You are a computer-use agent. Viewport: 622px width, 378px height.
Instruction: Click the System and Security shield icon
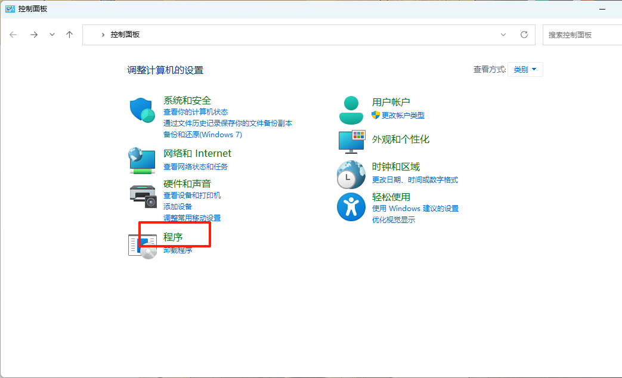coord(143,110)
